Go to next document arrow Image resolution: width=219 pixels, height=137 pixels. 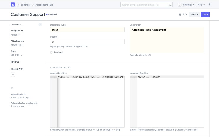click(x=186, y=14)
